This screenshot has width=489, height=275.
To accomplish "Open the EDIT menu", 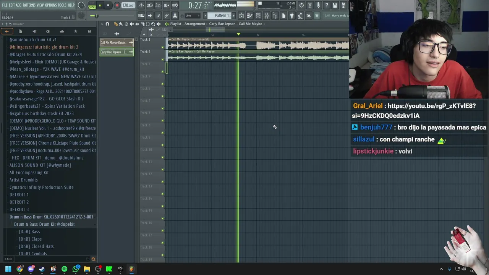I will click(12, 5).
